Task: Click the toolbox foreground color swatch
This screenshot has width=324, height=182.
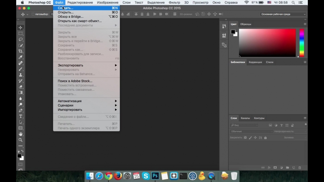Action: 19,156
